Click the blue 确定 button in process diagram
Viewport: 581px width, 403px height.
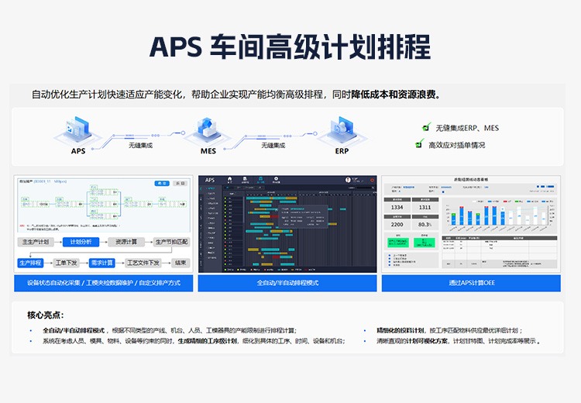(x=162, y=183)
